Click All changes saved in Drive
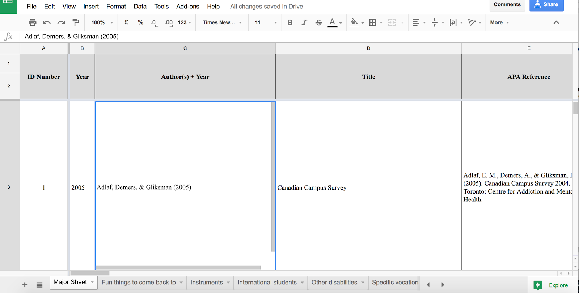This screenshot has width=579, height=293. click(x=266, y=6)
